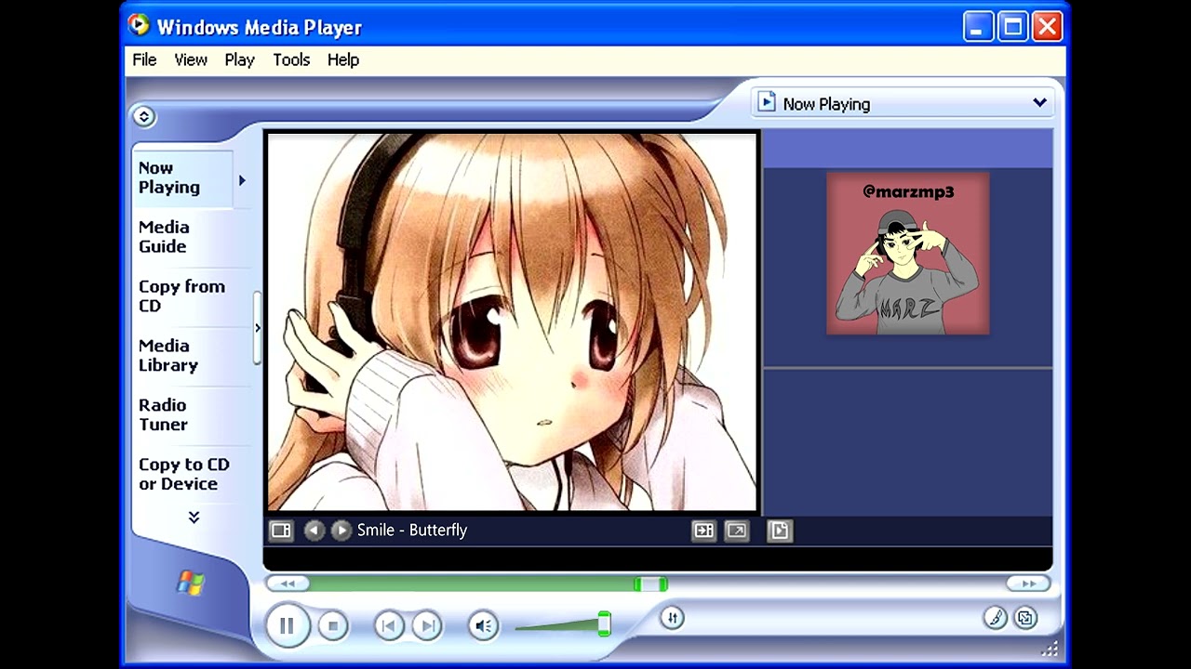
Task: Open the color chooser brush icon
Action: click(996, 618)
